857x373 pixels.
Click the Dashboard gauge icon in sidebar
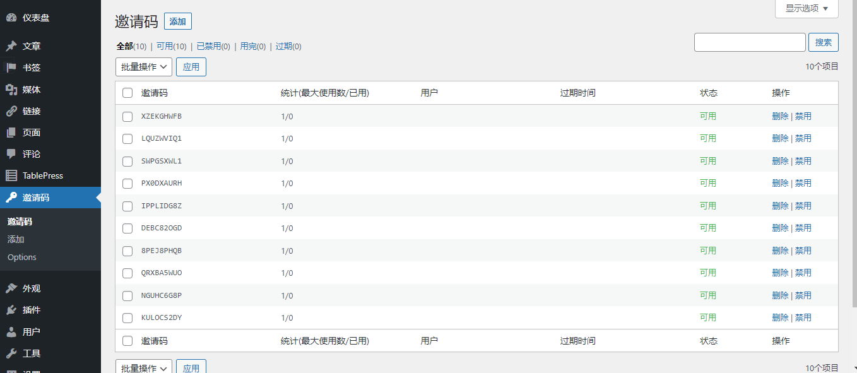click(11, 18)
